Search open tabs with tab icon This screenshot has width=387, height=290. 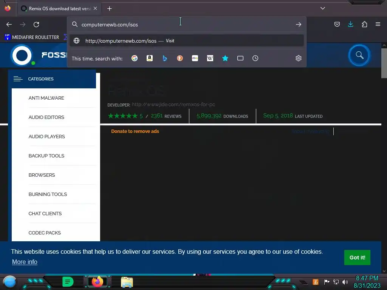(240, 58)
